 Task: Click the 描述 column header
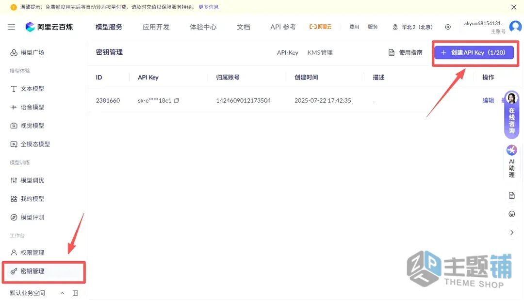(378, 78)
